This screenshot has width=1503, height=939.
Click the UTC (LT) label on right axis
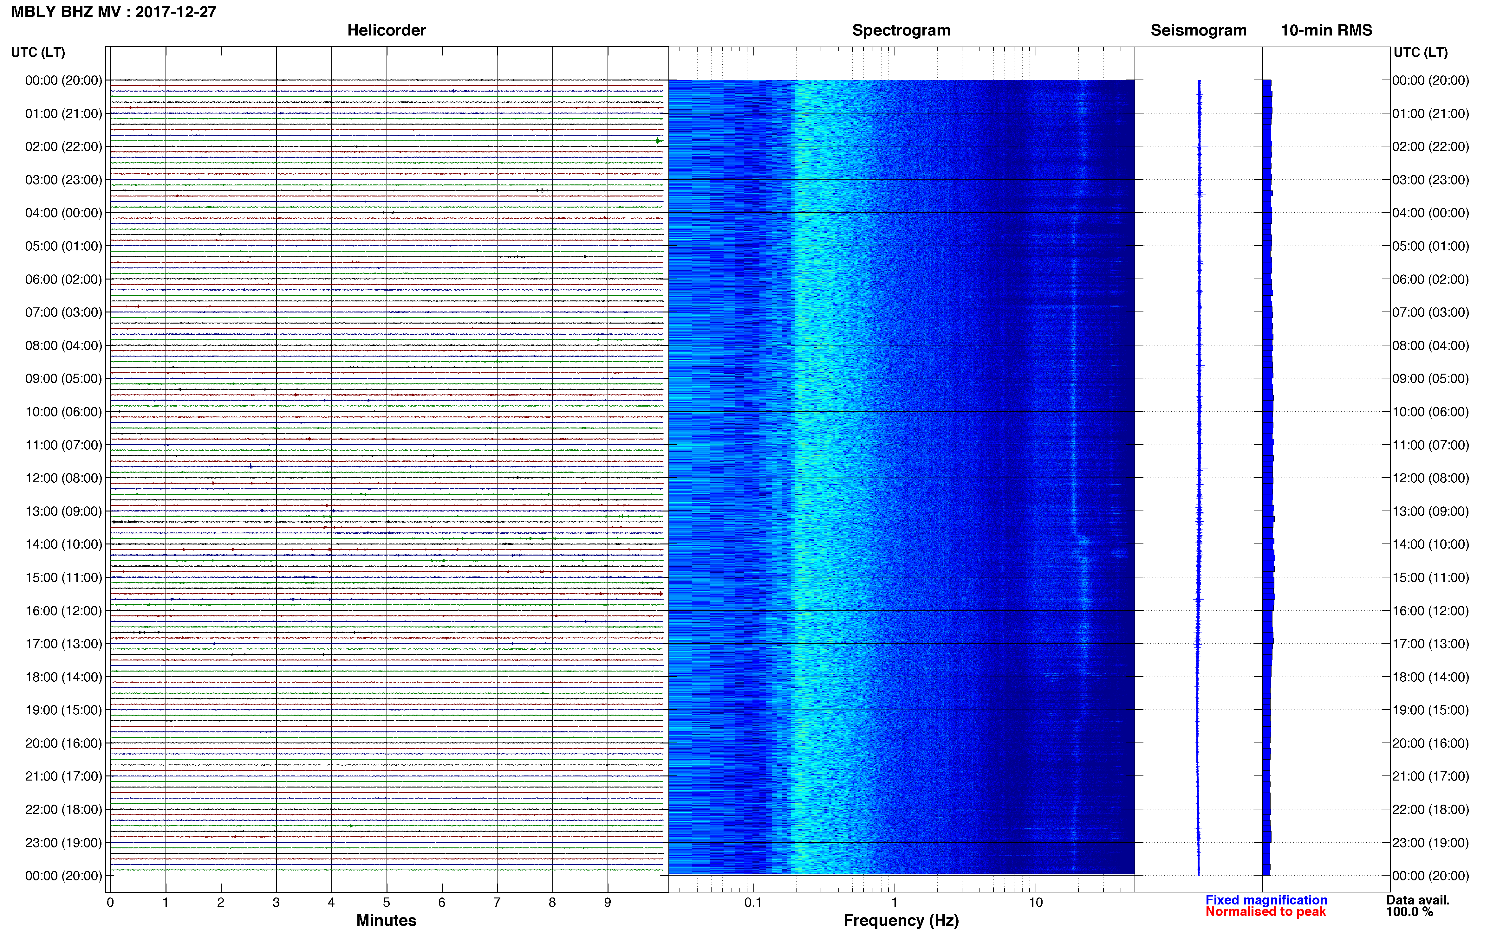[x=1420, y=52]
